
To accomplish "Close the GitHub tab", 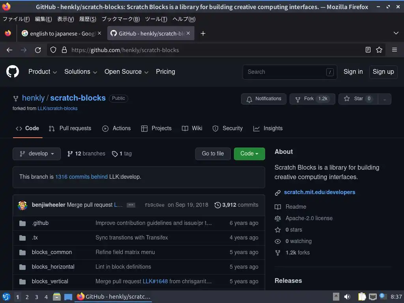I will 188,33.
